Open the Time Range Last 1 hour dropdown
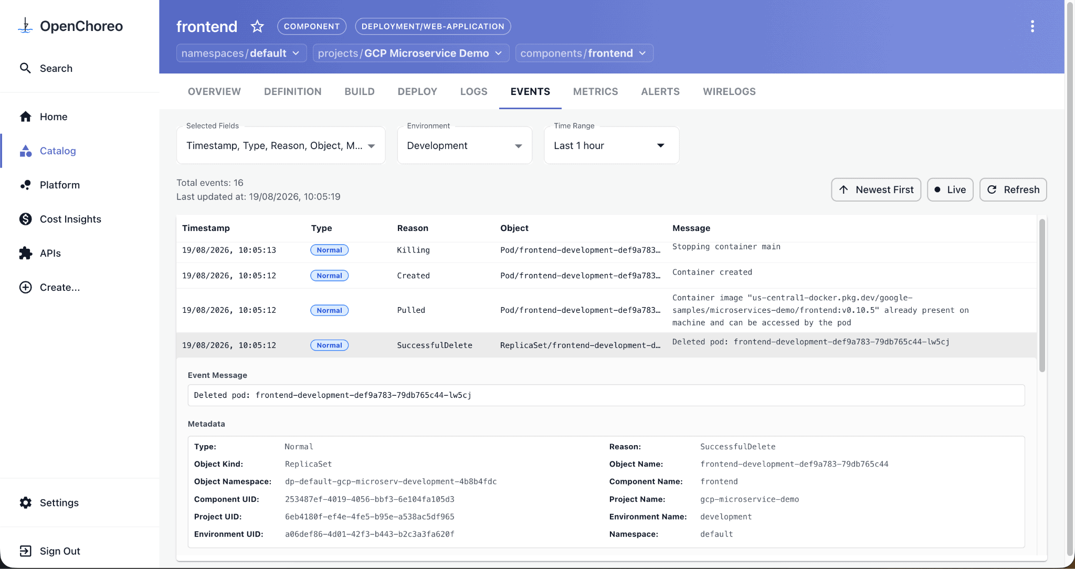 pyautogui.click(x=612, y=145)
